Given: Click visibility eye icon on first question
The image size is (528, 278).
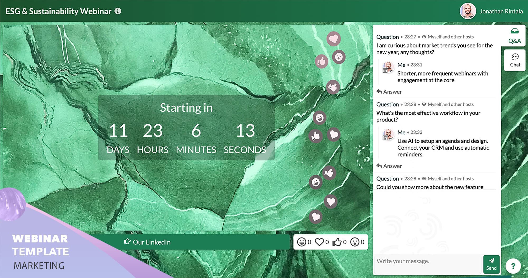Looking at the screenshot, I should pyautogui.click(x=424, y=37).
